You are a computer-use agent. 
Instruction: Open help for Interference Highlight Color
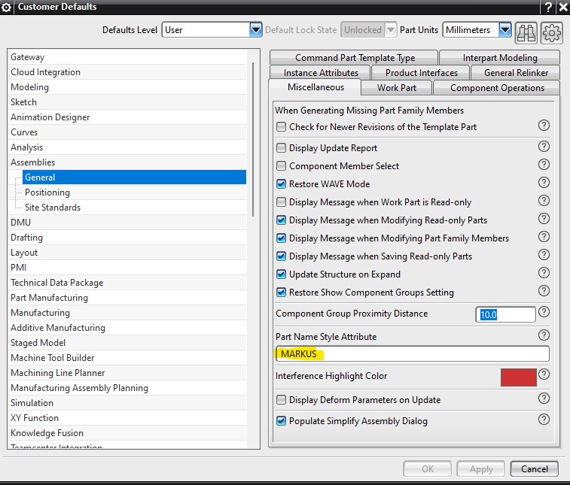(x=544, y=374)
